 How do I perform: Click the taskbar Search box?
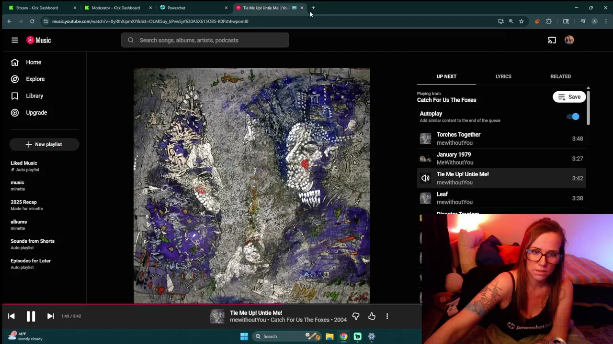point(287,336)
